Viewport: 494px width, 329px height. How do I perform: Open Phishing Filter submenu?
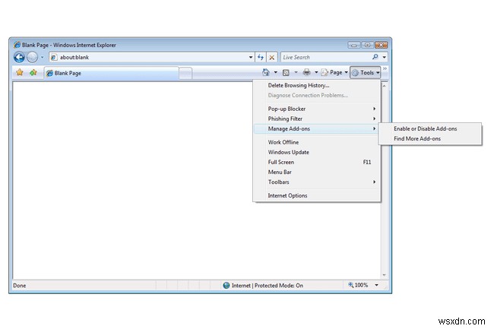(317, 119)
